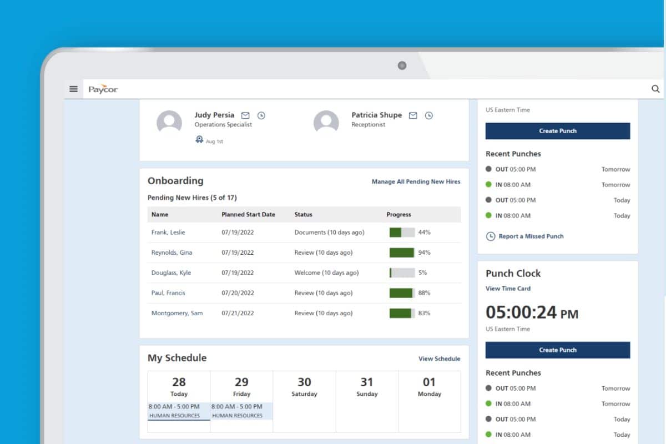Click the 07/21/2022 start date cell

coord(238,314)
